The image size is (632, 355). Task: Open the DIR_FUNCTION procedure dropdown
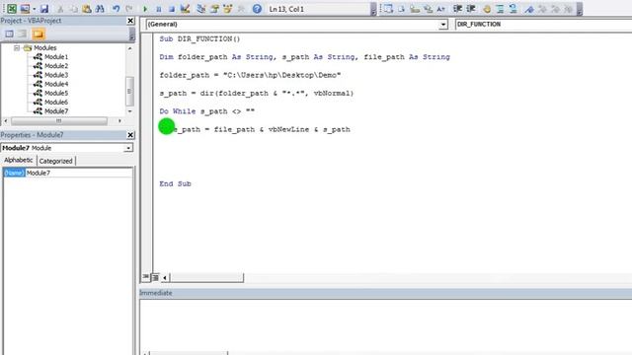click(543, 24)
